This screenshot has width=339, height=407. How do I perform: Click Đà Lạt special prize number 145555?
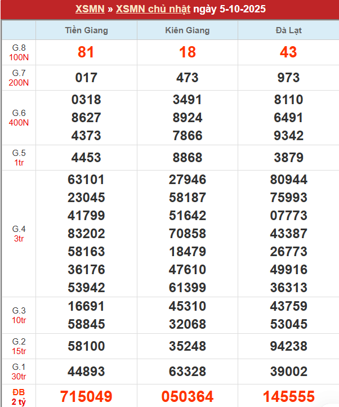coord(288,396)
